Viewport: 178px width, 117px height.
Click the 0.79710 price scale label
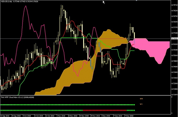175,5
